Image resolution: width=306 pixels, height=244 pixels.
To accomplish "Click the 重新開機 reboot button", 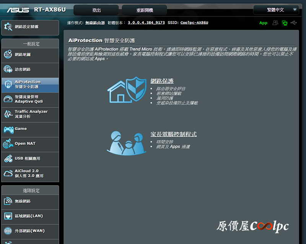I will coord(145,10).
